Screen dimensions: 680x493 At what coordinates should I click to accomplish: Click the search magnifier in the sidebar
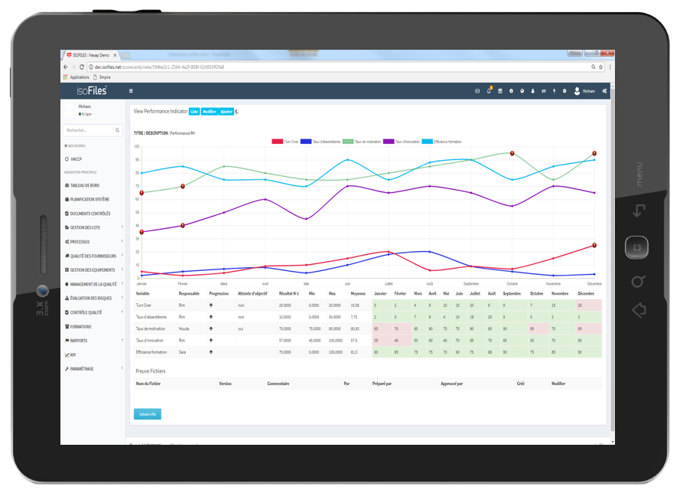tap(117, 130)
